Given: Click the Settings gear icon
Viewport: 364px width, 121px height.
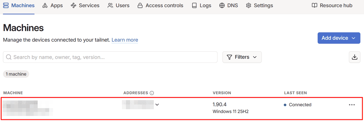Looking at the screenshot, I should click(249, 5).
